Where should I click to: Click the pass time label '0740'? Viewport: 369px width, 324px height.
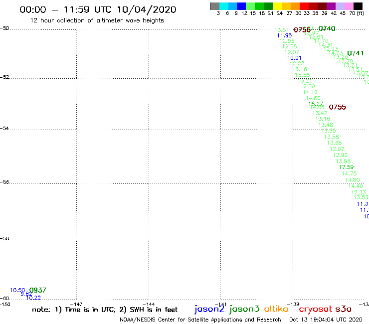click(x=327, y=29)
